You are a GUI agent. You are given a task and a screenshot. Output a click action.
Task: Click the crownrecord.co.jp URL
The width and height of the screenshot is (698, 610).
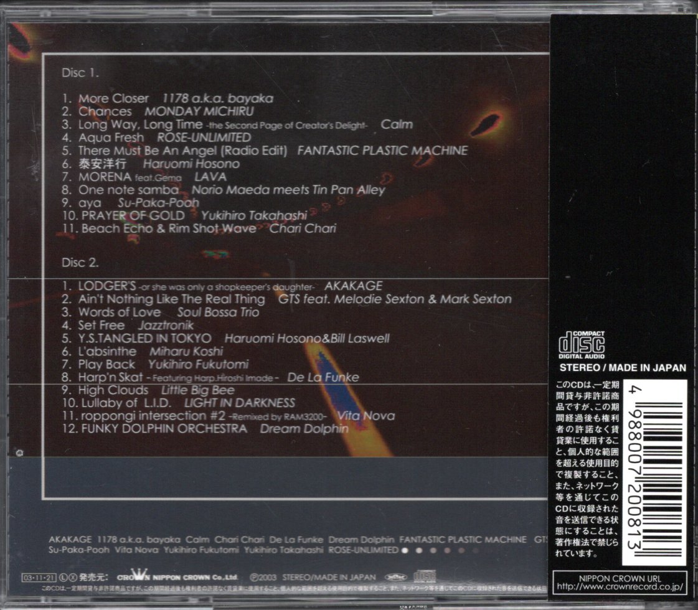click(x=620, y=587)
